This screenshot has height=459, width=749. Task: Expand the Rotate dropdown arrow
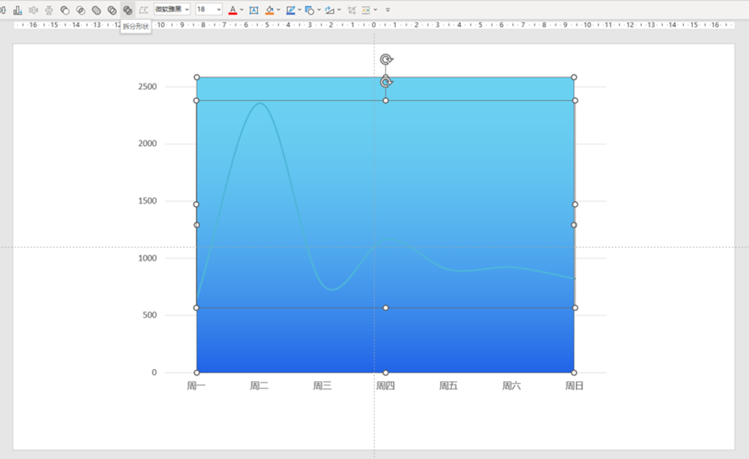pos(339,10)
